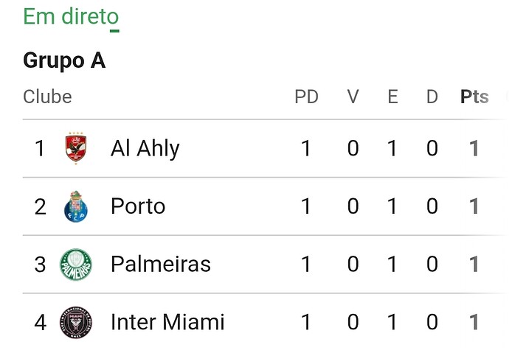Click the D losses column header
509x353 pixels.
(432, 97)
